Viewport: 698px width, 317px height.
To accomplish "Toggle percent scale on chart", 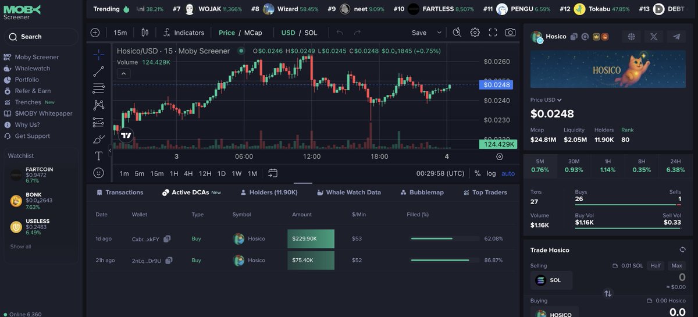I will (x=478, y=173).
